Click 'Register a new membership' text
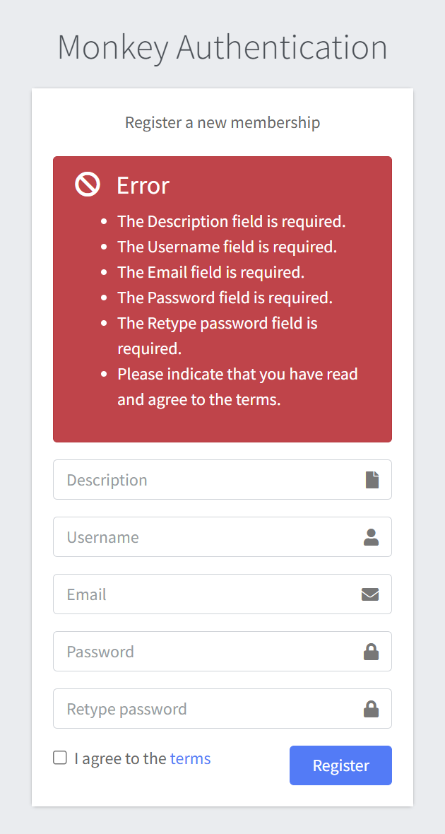 click(x=222, y=122)
